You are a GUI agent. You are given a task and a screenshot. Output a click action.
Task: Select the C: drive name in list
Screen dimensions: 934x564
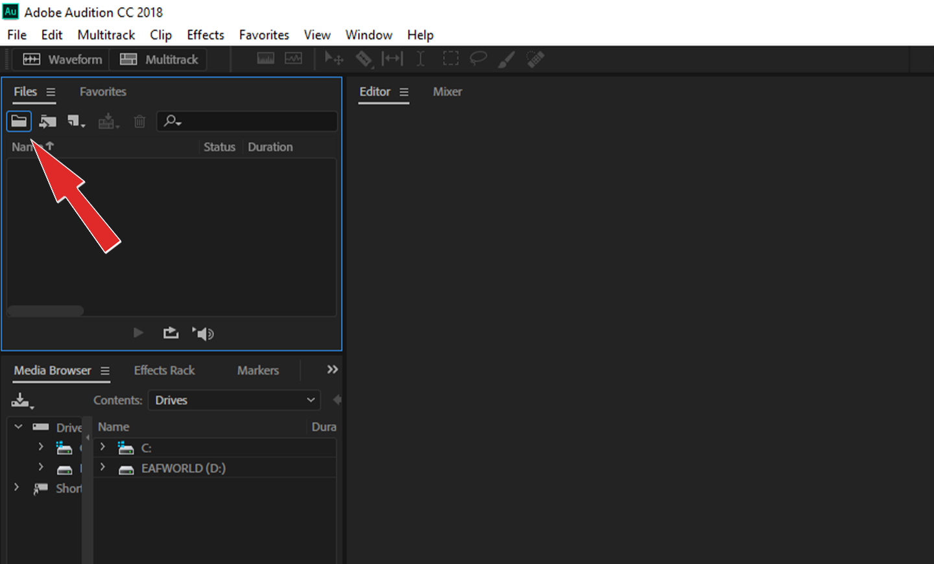[147, 448]
